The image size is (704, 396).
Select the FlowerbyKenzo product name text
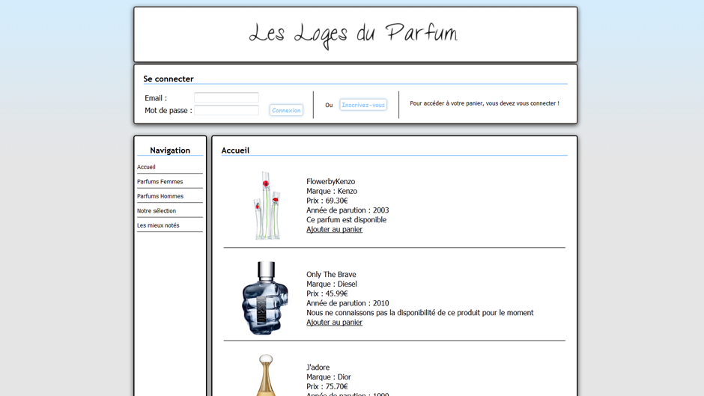tap(330, 181)
